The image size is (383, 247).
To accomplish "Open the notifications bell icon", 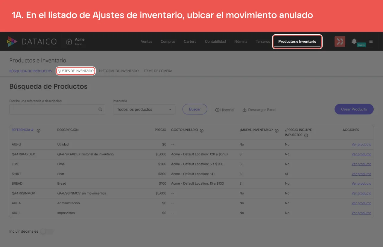I will click(x=354, y=41).
